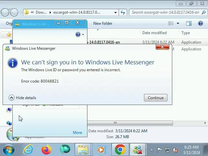The width and height of the screenshot is (208, 156).
Task: Close the Windows Live Messenger error dialog
Action: tap(162, 47)
